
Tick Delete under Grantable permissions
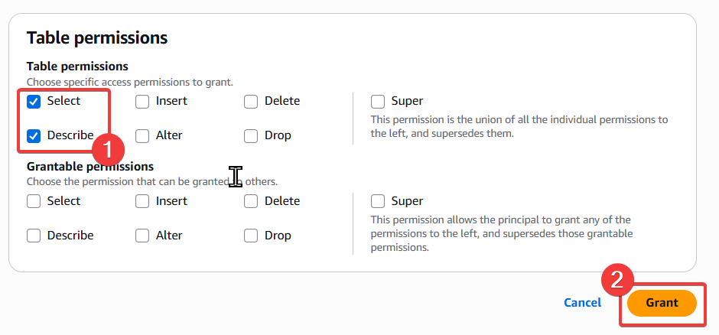(x=251, y=201)
